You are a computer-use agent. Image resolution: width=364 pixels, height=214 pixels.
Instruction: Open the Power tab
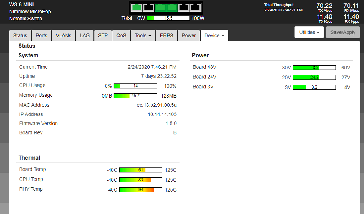click(189, 36)
